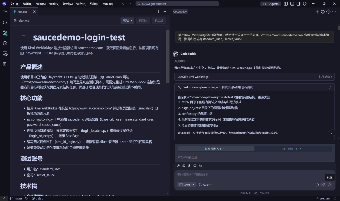Click the 已完成 button
Screen dimensions: 340x201
point(159,21)
